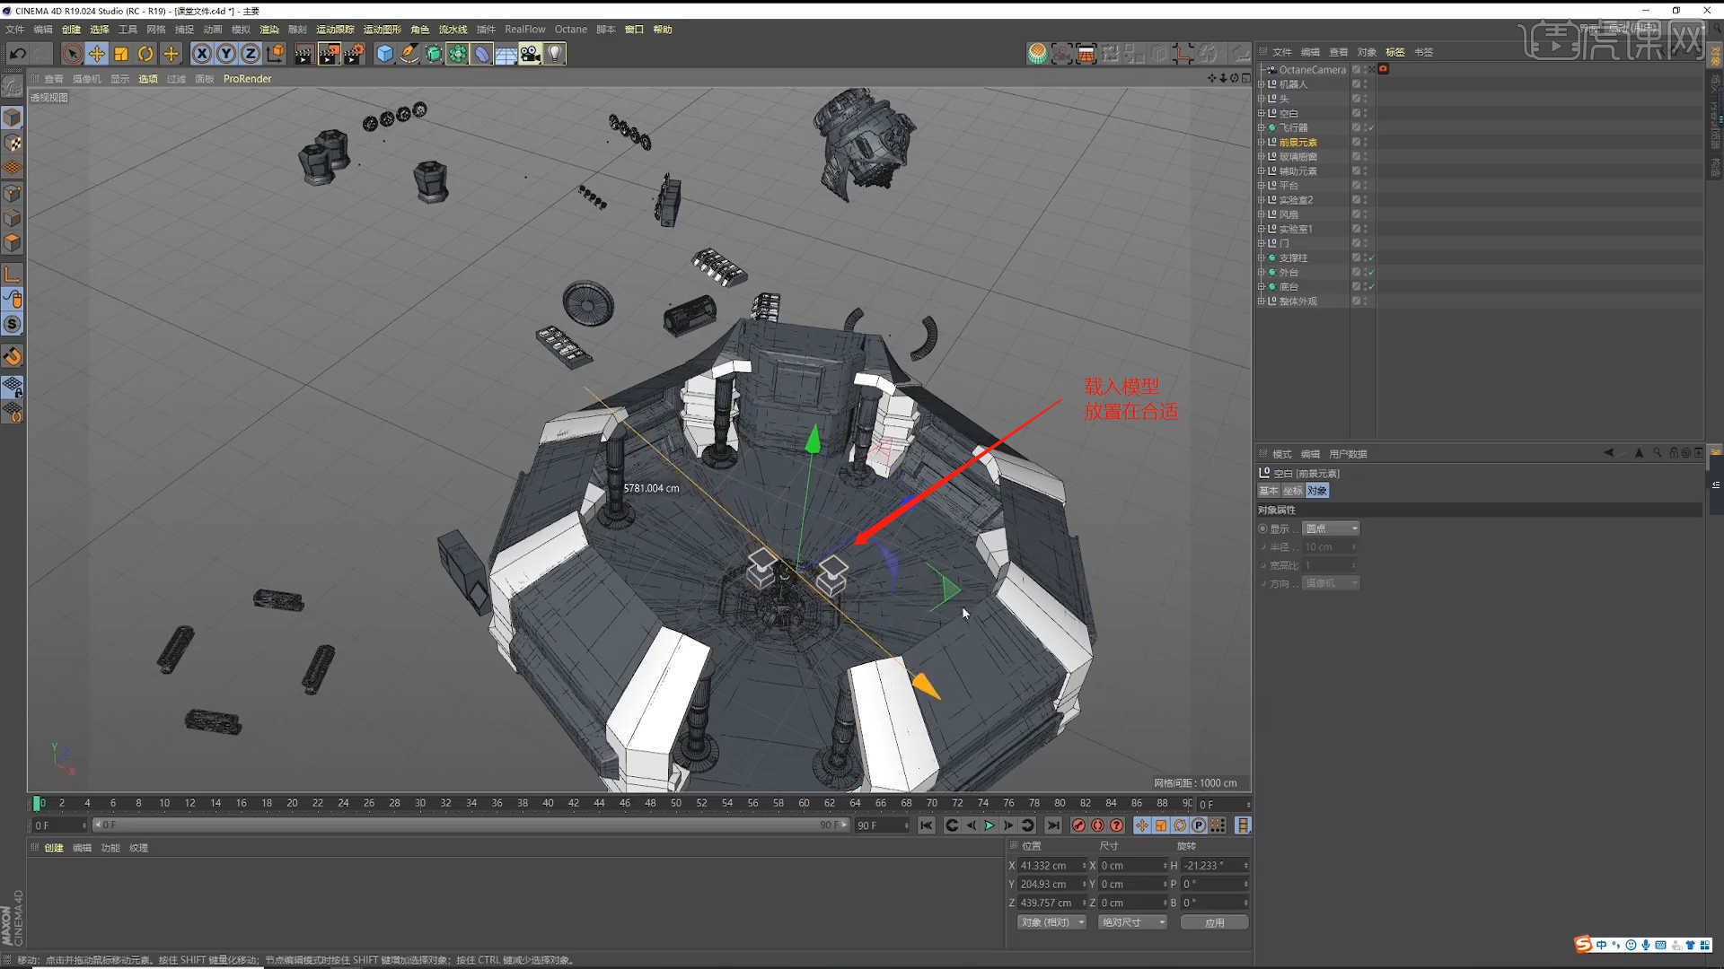Click the coordinate system cube icon
The image size is (1724, 969).
pos(276,54)
